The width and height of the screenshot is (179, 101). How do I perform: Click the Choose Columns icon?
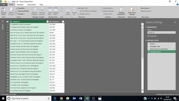35,9
